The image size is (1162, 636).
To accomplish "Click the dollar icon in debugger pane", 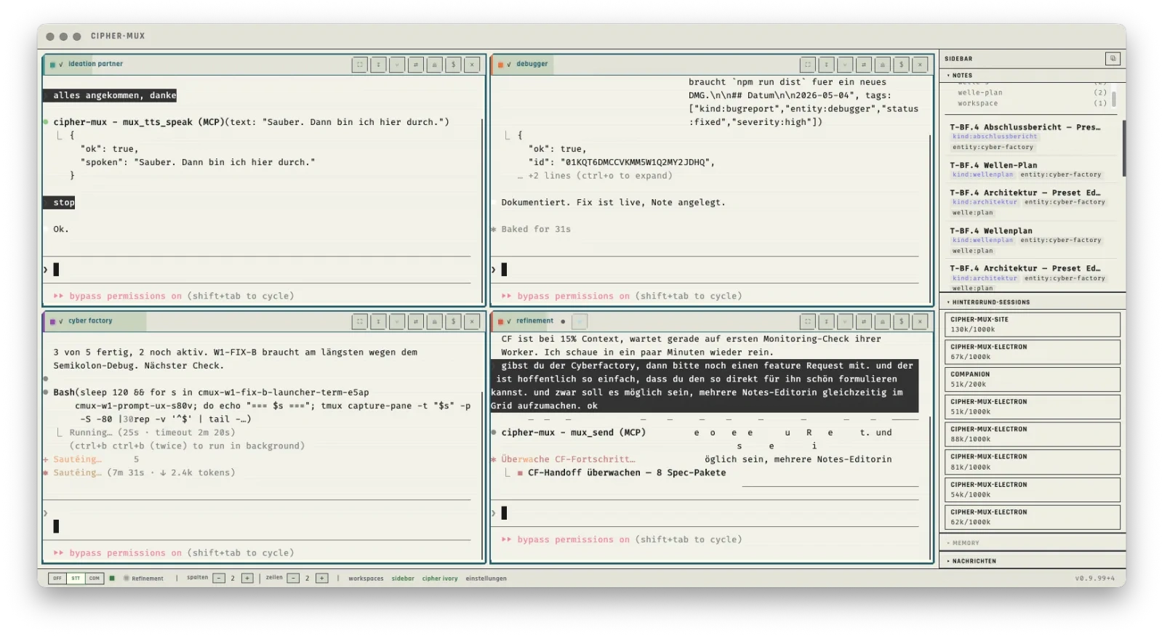I will (901, 65).
